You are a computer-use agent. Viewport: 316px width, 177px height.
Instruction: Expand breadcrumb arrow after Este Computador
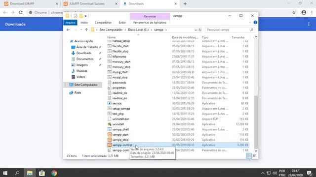pyautogui.click(x=125, y=30)
